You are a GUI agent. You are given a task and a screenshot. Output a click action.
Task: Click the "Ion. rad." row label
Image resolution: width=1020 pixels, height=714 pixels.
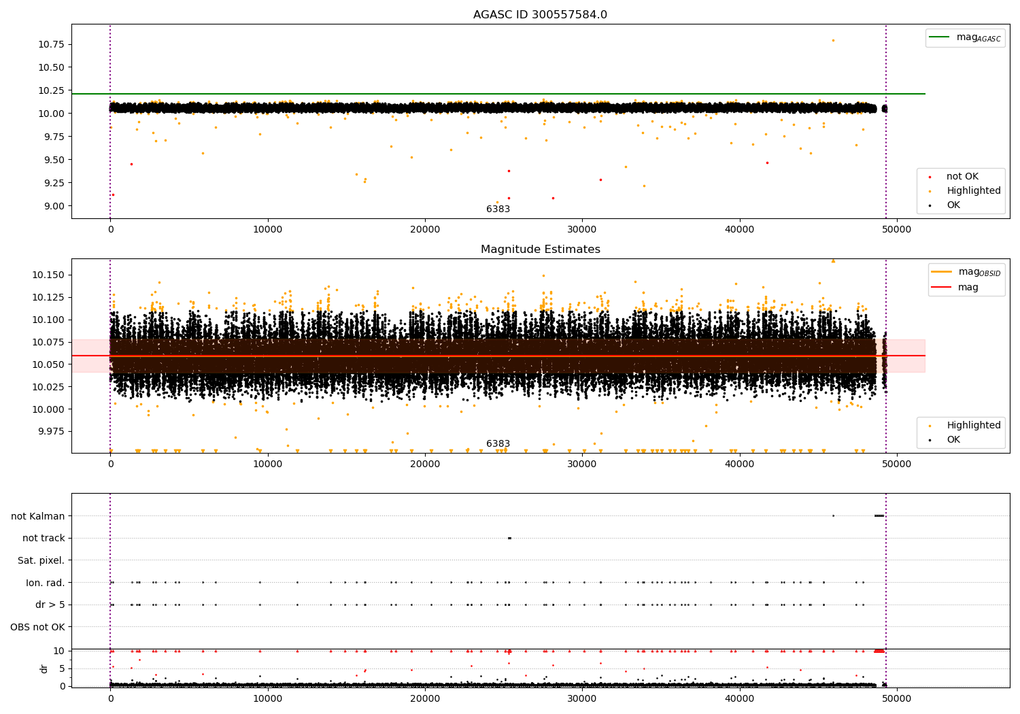(46, 583)
